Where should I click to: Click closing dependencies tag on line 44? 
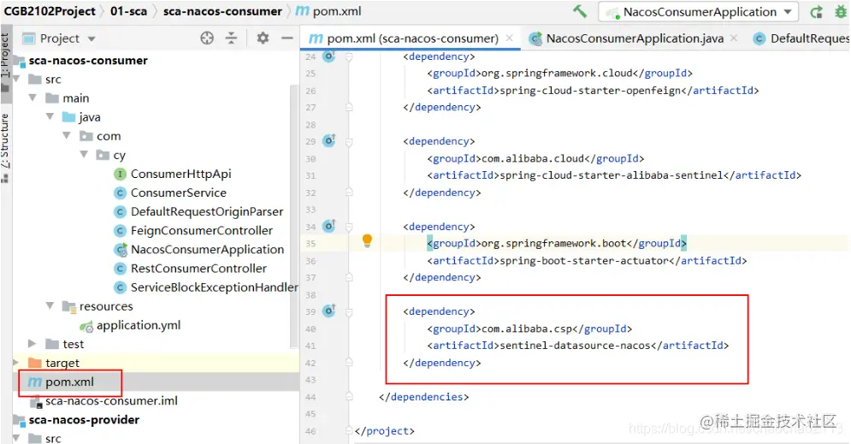pos(423,397)
